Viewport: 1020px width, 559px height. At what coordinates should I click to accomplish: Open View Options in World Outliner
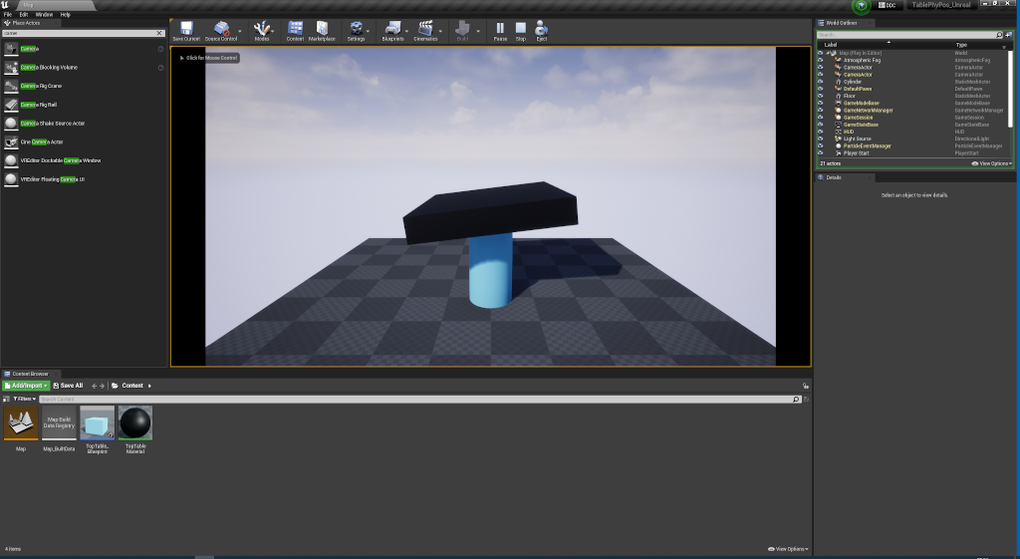(991, 164)
